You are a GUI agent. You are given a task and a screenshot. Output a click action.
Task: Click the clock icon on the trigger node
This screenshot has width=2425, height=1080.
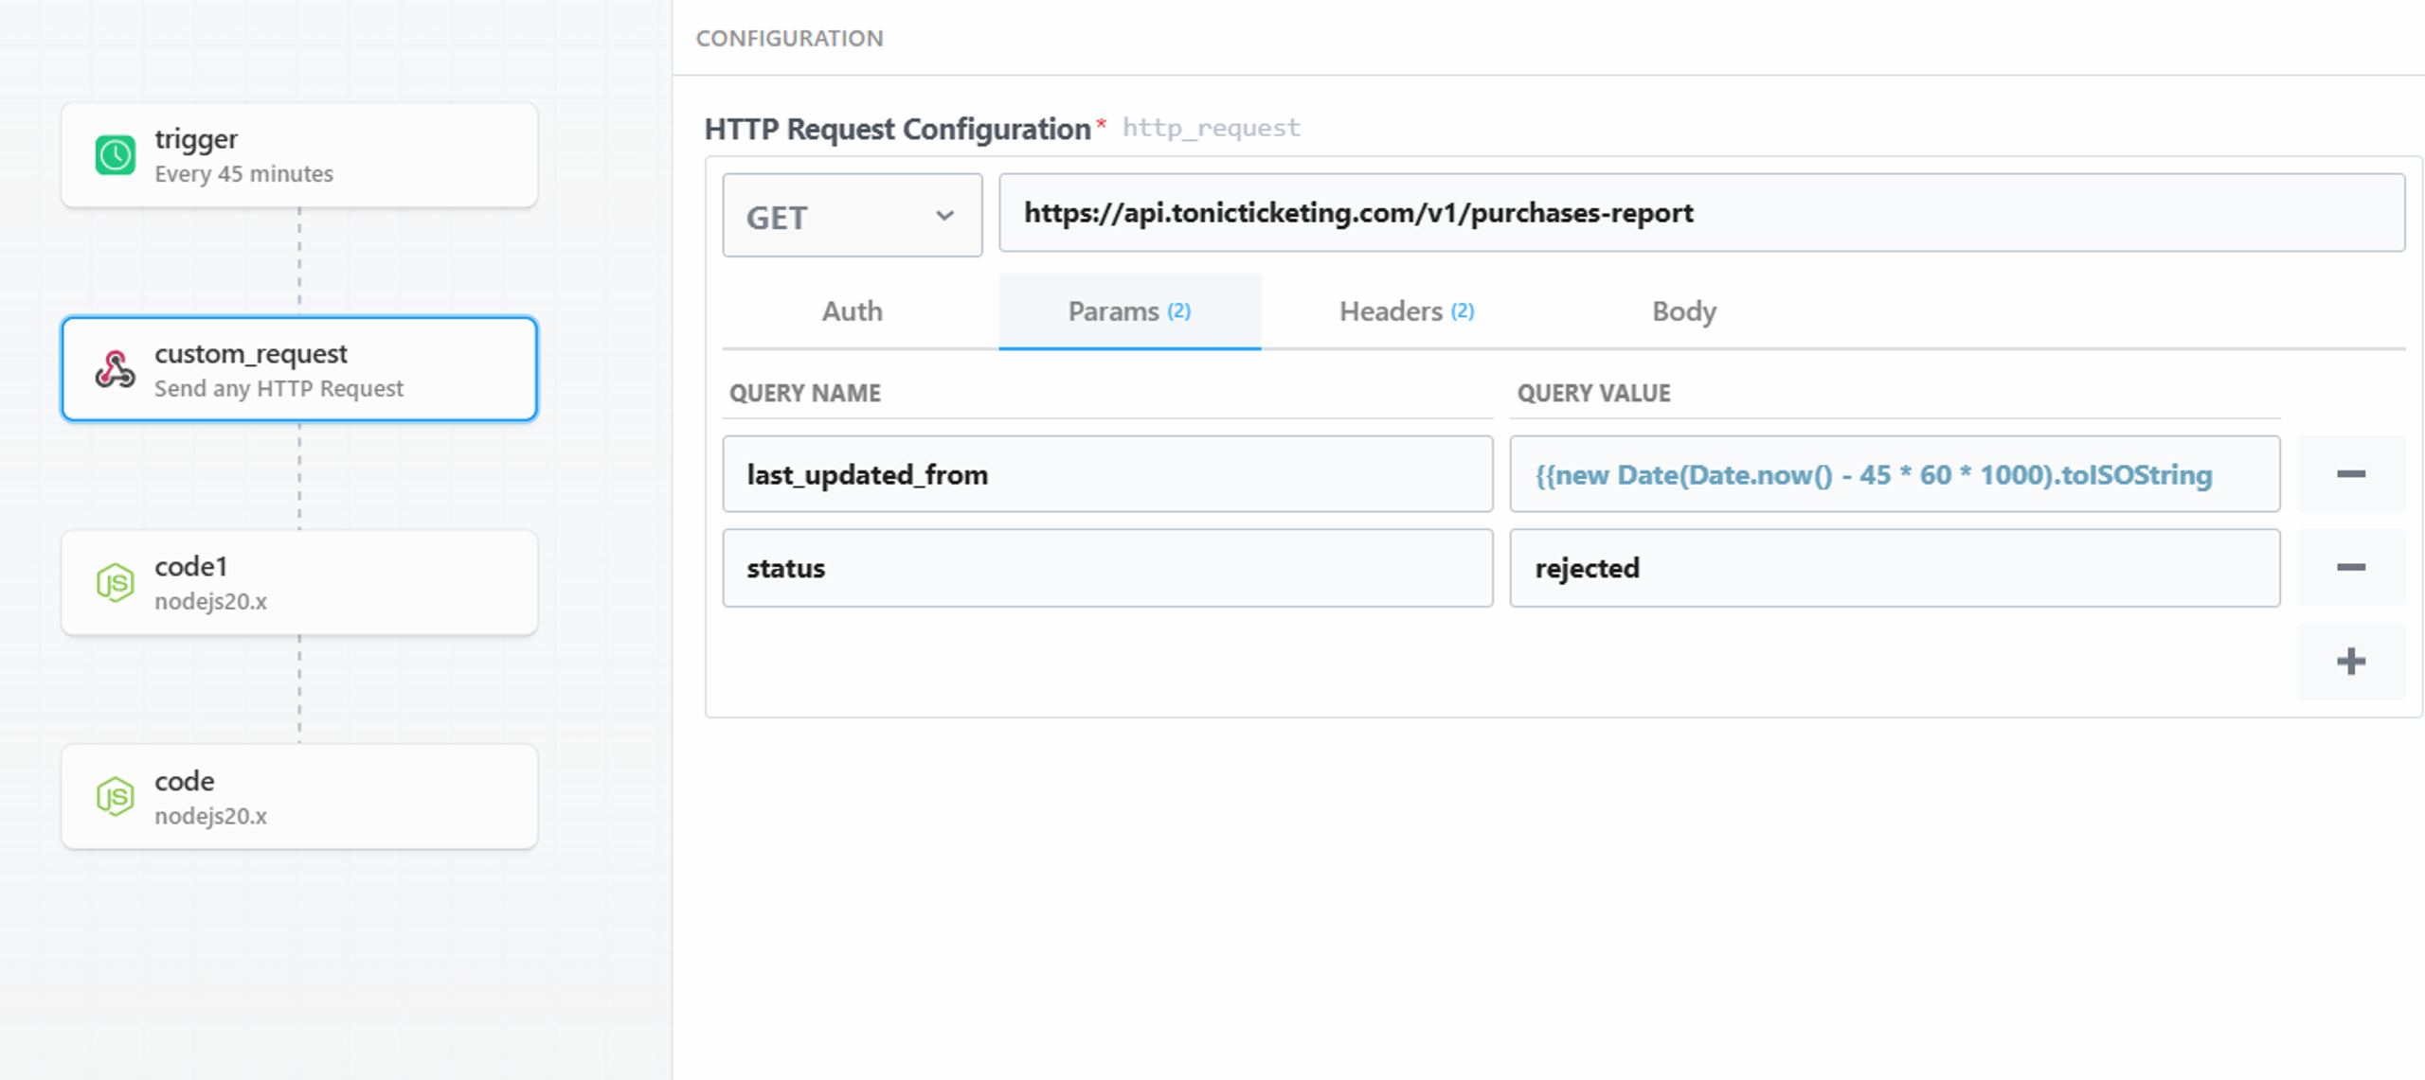pos(114,155)
